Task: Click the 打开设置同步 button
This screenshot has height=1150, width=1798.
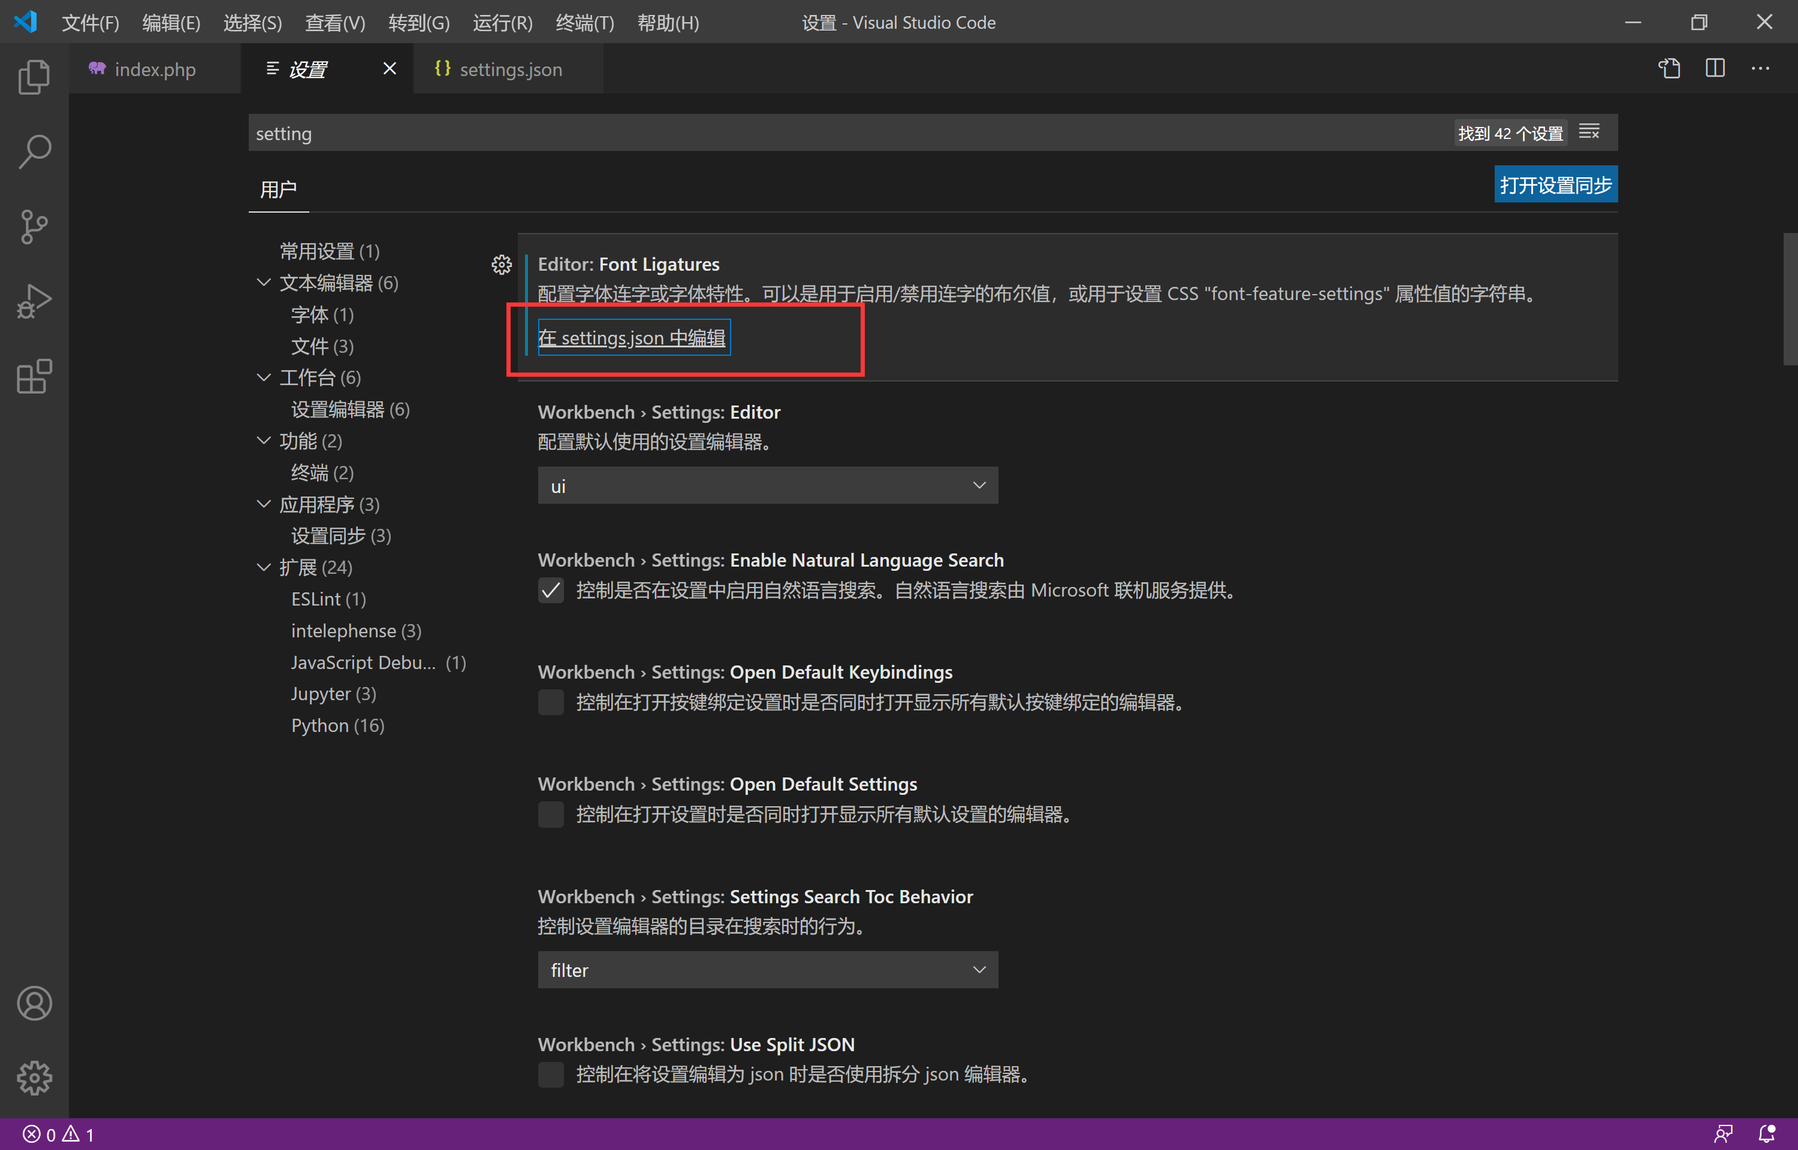Action: [1555, 184]
